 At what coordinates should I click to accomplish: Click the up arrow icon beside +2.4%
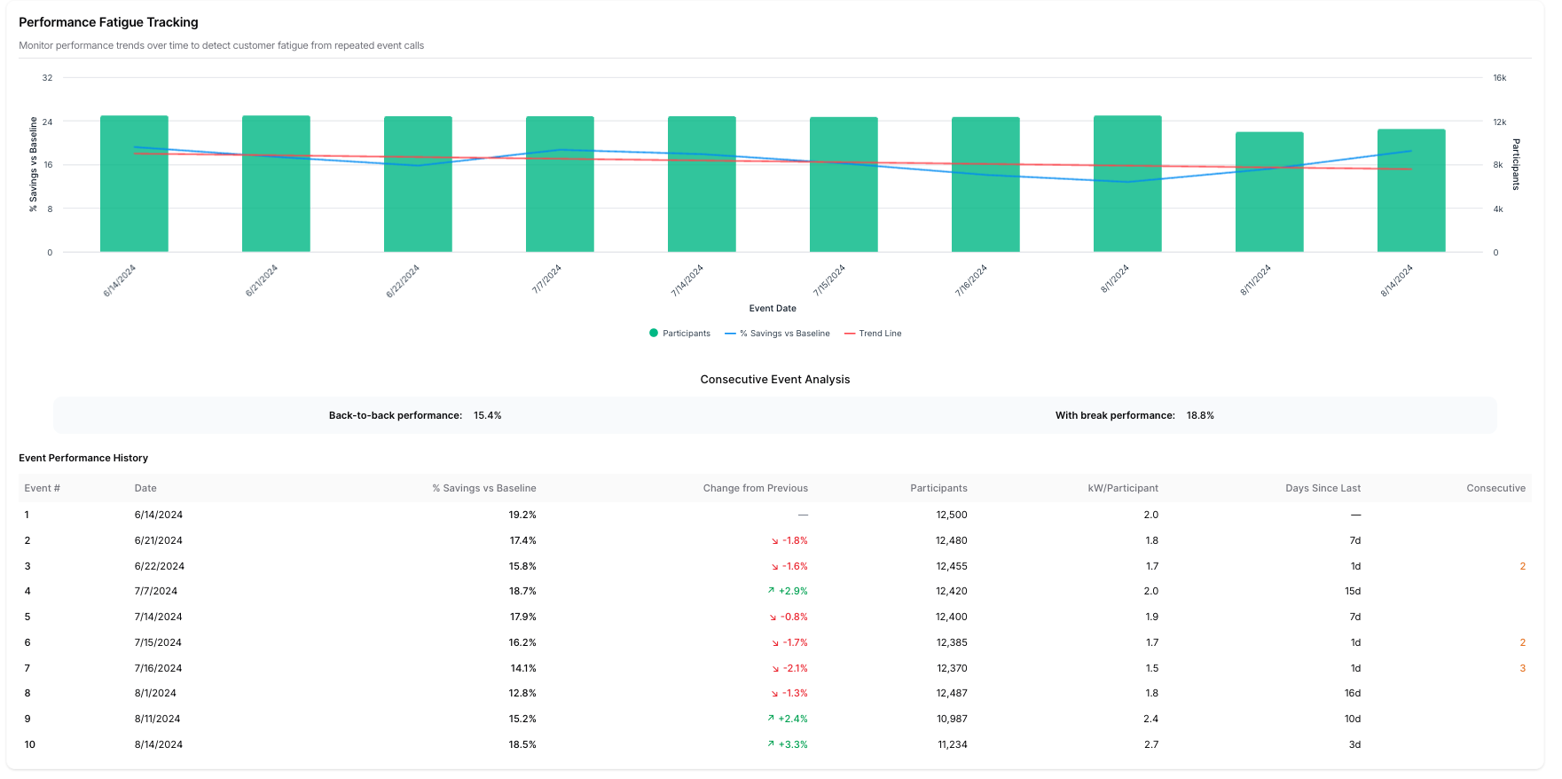771,719
